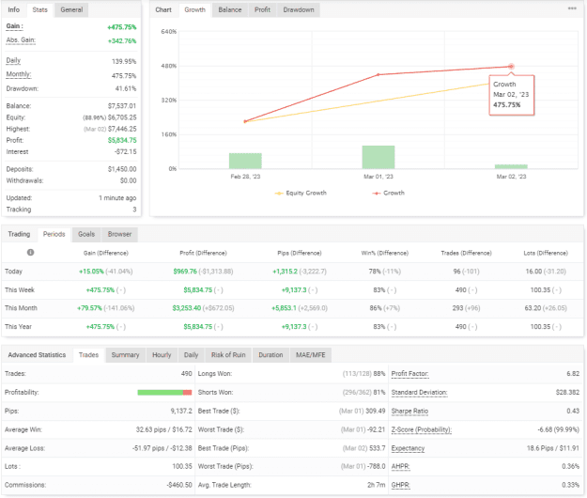Click the This Year row label
587x498 pixels.
(x=19, y=326)
